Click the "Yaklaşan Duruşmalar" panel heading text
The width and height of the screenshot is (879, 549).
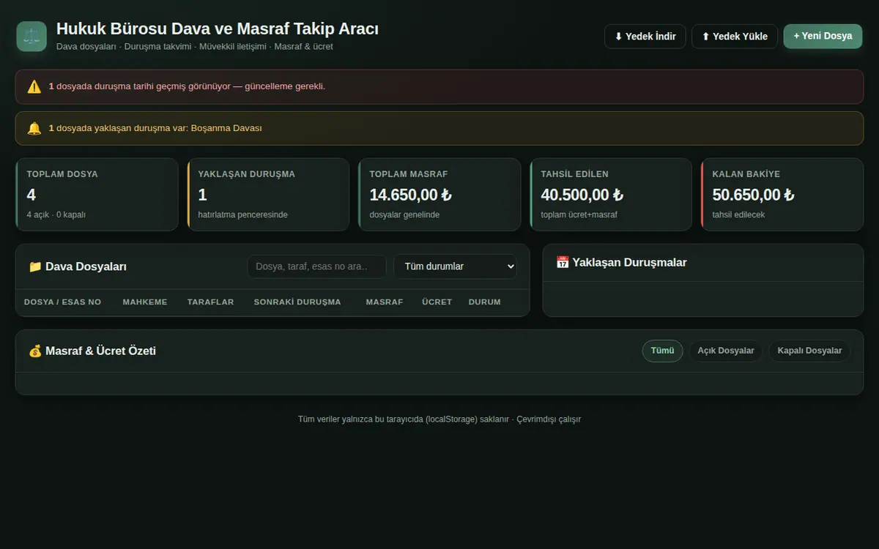[629, 262]
